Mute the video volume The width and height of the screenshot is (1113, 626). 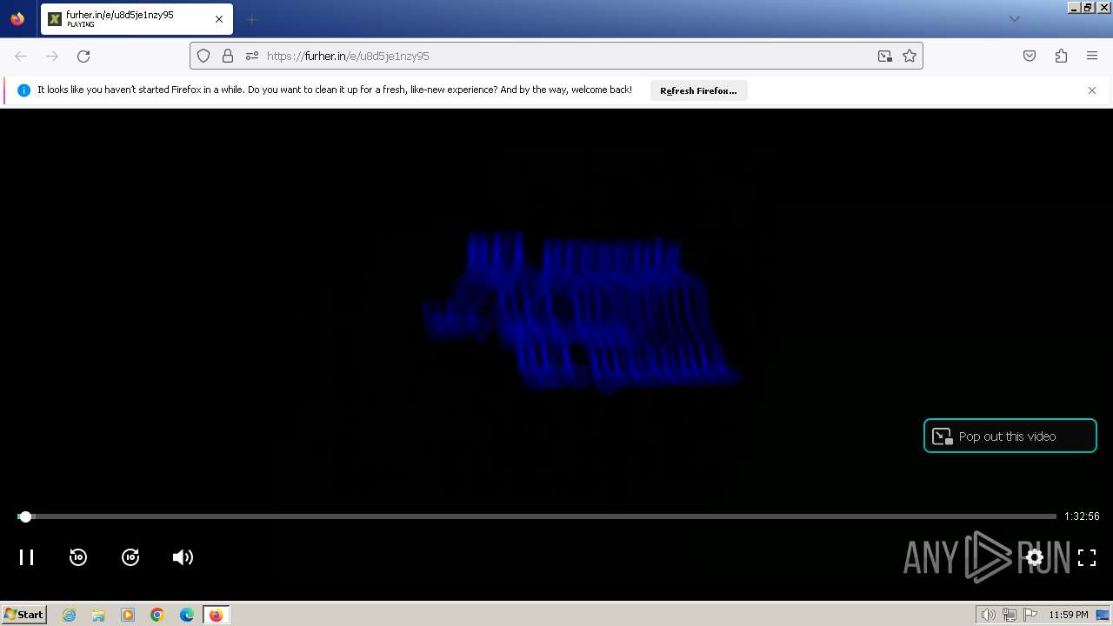(183, 557)
